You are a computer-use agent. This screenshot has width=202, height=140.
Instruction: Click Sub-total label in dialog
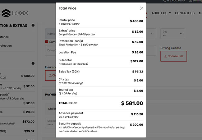pyautogui.click(x=65, y=60)
